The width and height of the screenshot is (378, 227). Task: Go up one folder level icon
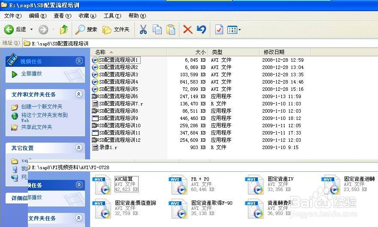(x=64, y=30)
